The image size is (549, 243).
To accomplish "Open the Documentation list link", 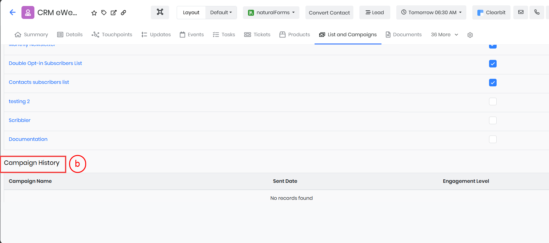I will (28, 139).
